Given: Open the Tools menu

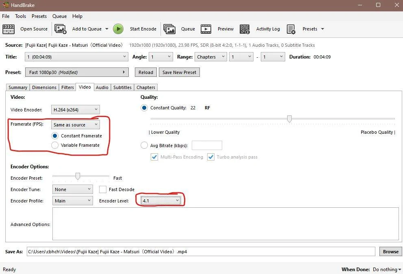Looking at the screenshot, I should [x=21, y=16].
